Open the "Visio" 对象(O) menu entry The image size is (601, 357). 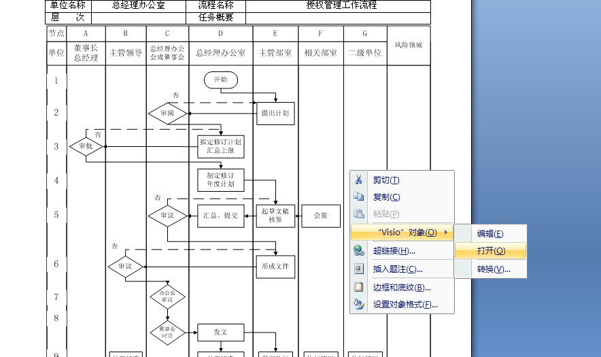coord(402,233)
